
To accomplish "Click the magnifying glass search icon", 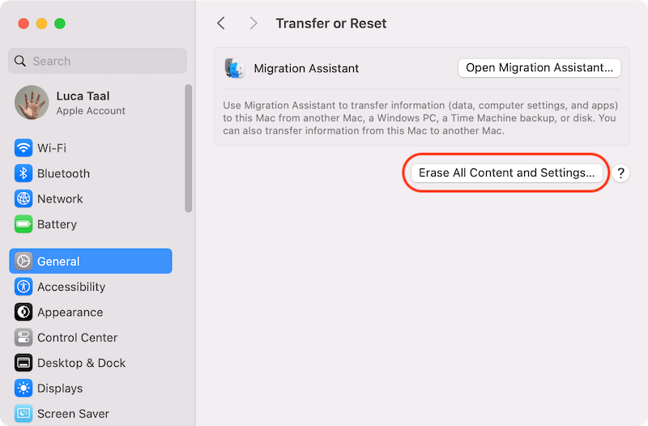I will tap(19, 62).
